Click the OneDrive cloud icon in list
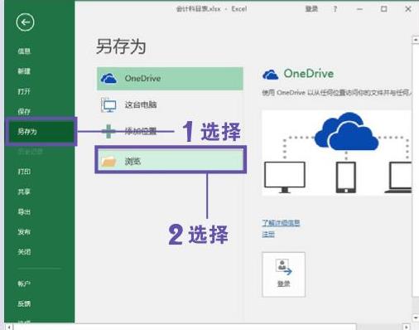 pos(108,79)
